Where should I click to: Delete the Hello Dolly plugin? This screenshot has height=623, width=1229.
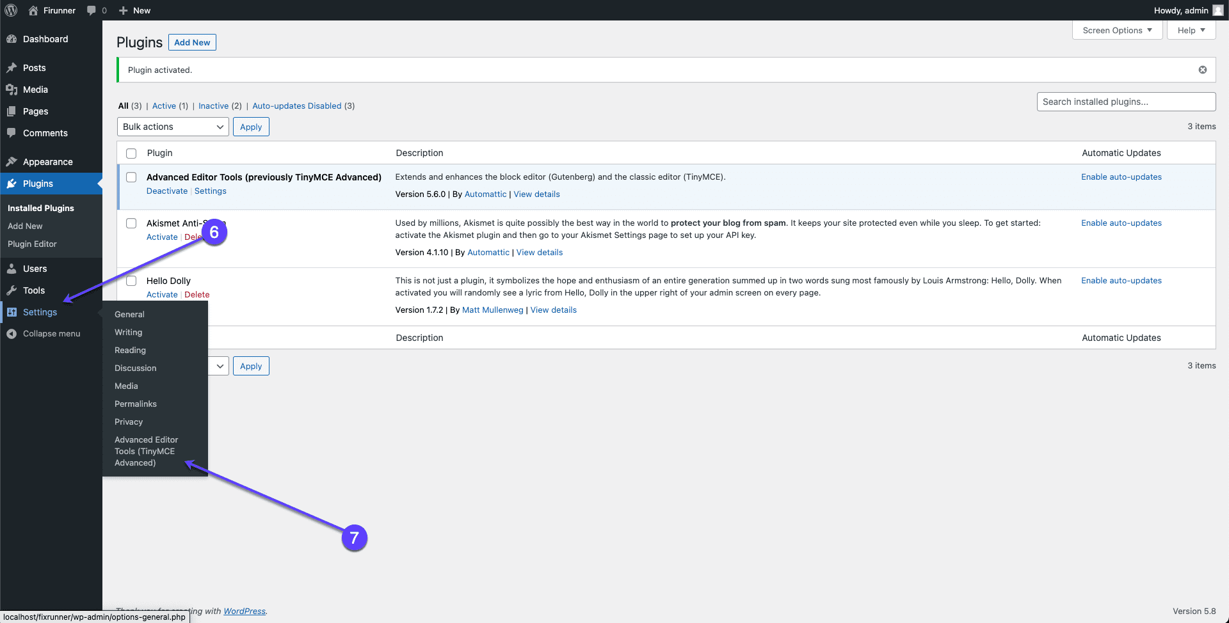pos(197,294)
